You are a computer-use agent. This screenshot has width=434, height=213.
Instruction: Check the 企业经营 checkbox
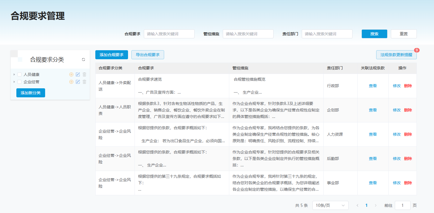tap(19, 82)
